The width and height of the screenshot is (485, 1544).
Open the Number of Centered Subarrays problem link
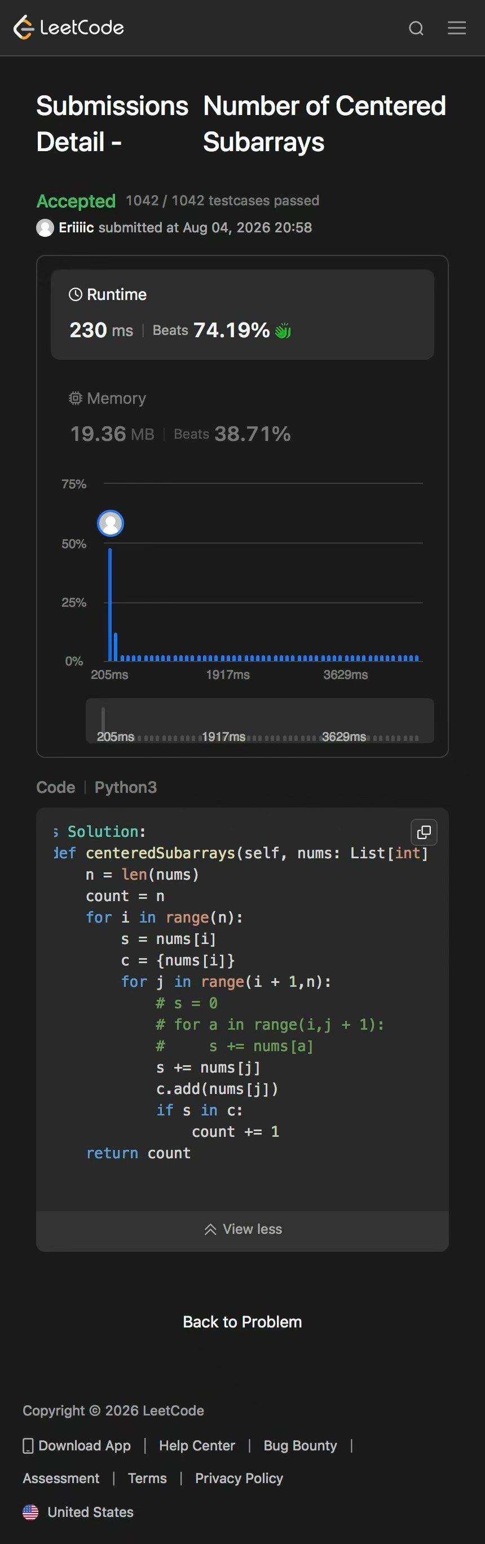pos(324,123)
